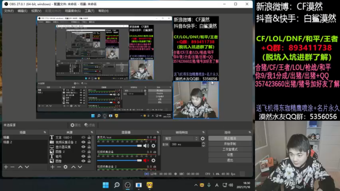Unmute the red speaker for 视频采集设备
This screenshot has width=340, height=191.
(x=146, y=160)
